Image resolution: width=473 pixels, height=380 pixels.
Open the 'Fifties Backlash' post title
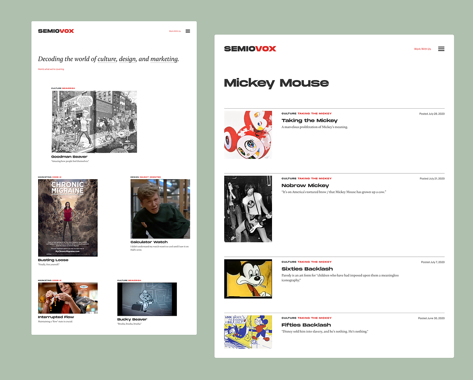coord(306,325)
